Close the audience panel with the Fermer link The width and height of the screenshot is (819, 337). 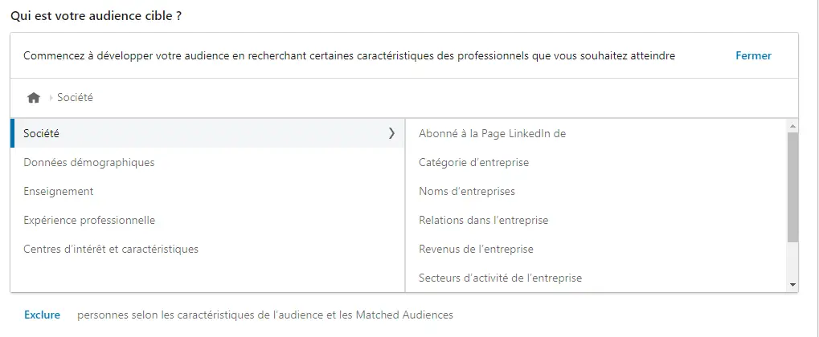(x=753, y=56)
